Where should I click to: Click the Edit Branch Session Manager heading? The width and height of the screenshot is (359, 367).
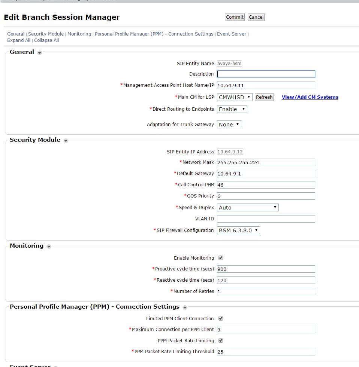click(x=62, y=17)
